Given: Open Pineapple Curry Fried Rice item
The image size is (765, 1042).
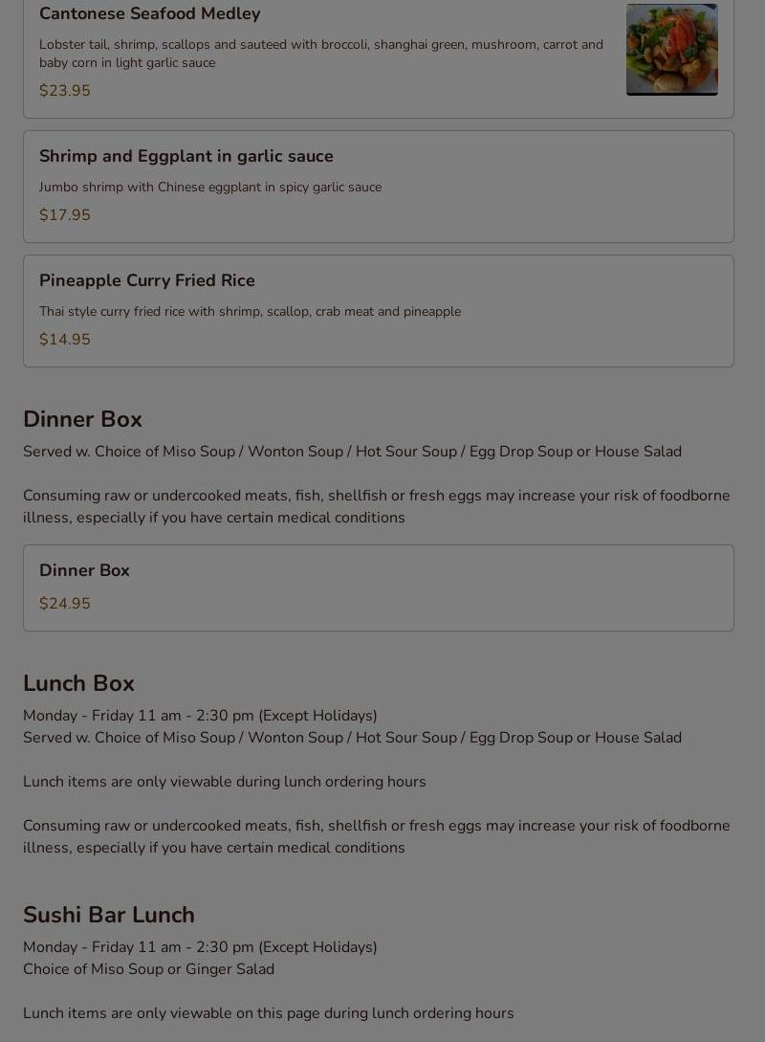Looking at the screenshot, I should pyautogui.click(x=147, y=280).
